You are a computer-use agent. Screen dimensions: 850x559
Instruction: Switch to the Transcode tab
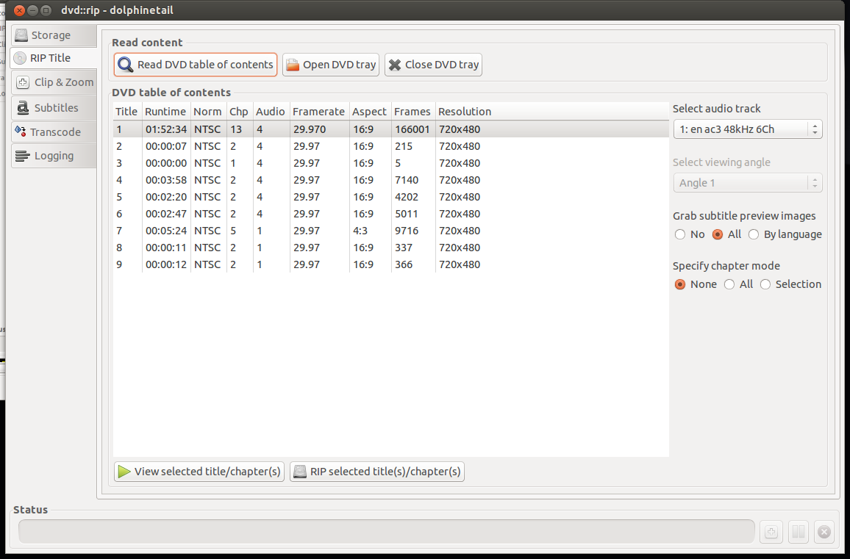(54, 132)
